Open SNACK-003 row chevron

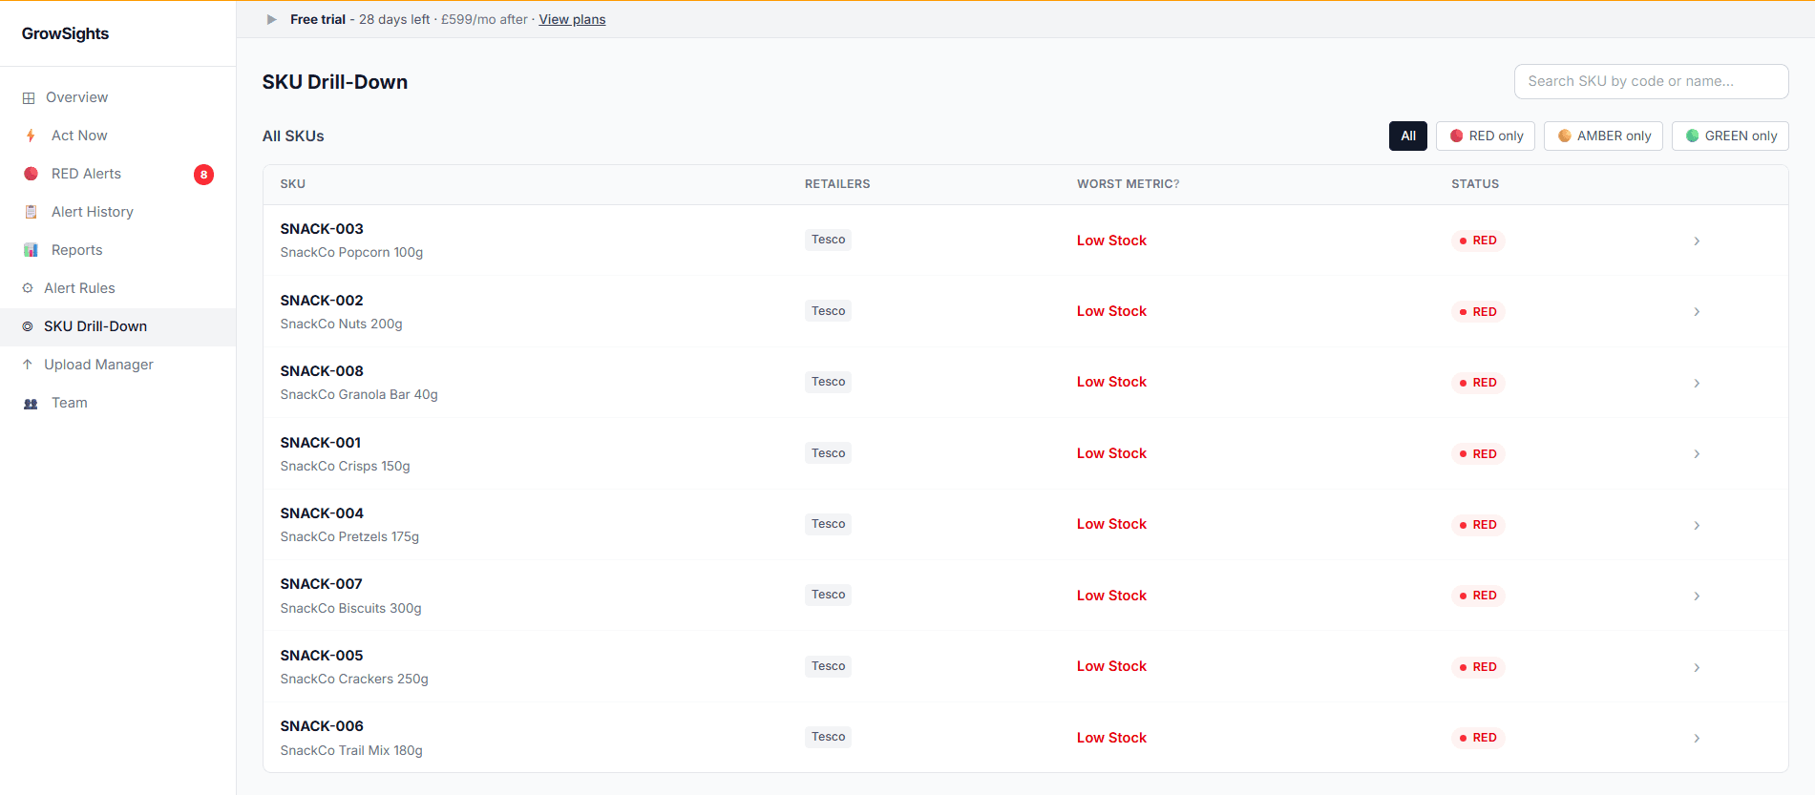[x=1697, y=241]
